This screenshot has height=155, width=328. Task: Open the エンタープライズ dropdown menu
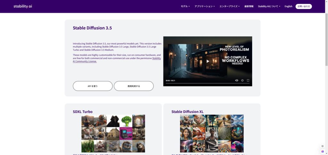click(x=229, y=6)
